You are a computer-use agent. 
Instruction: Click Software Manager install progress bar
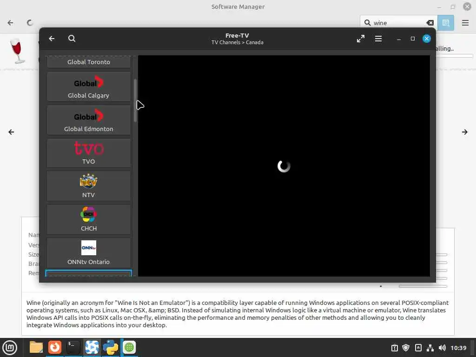point(455,56)
